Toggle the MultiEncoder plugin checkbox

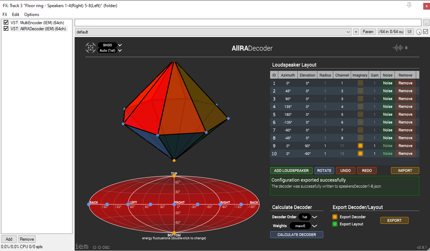pos(6,23)
